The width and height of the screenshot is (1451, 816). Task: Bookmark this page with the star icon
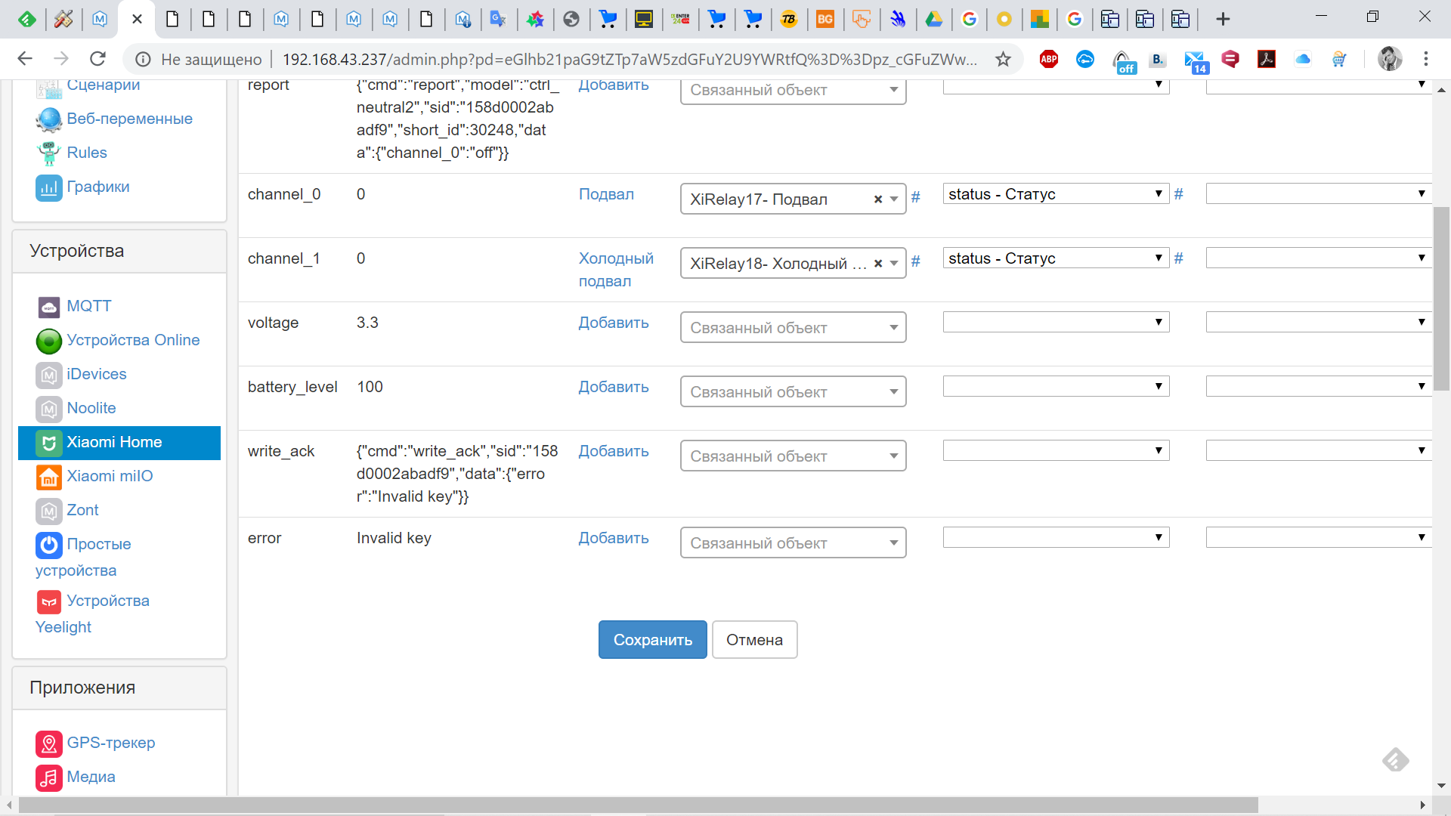coord(1003,60)
